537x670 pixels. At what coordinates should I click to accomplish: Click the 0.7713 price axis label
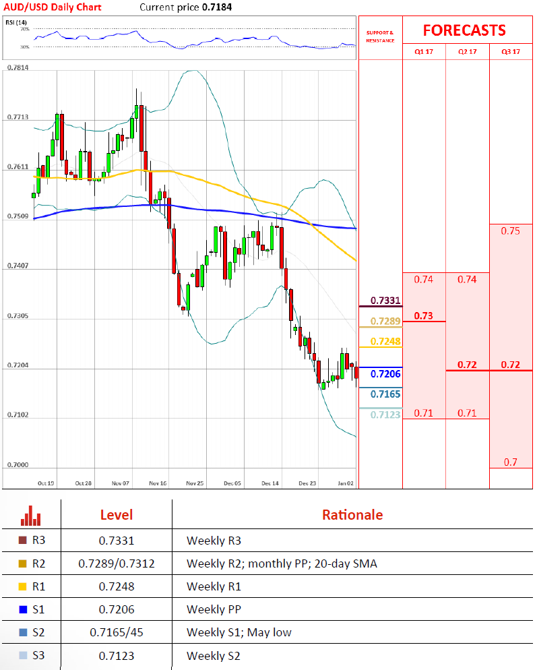tap(18, 117)
